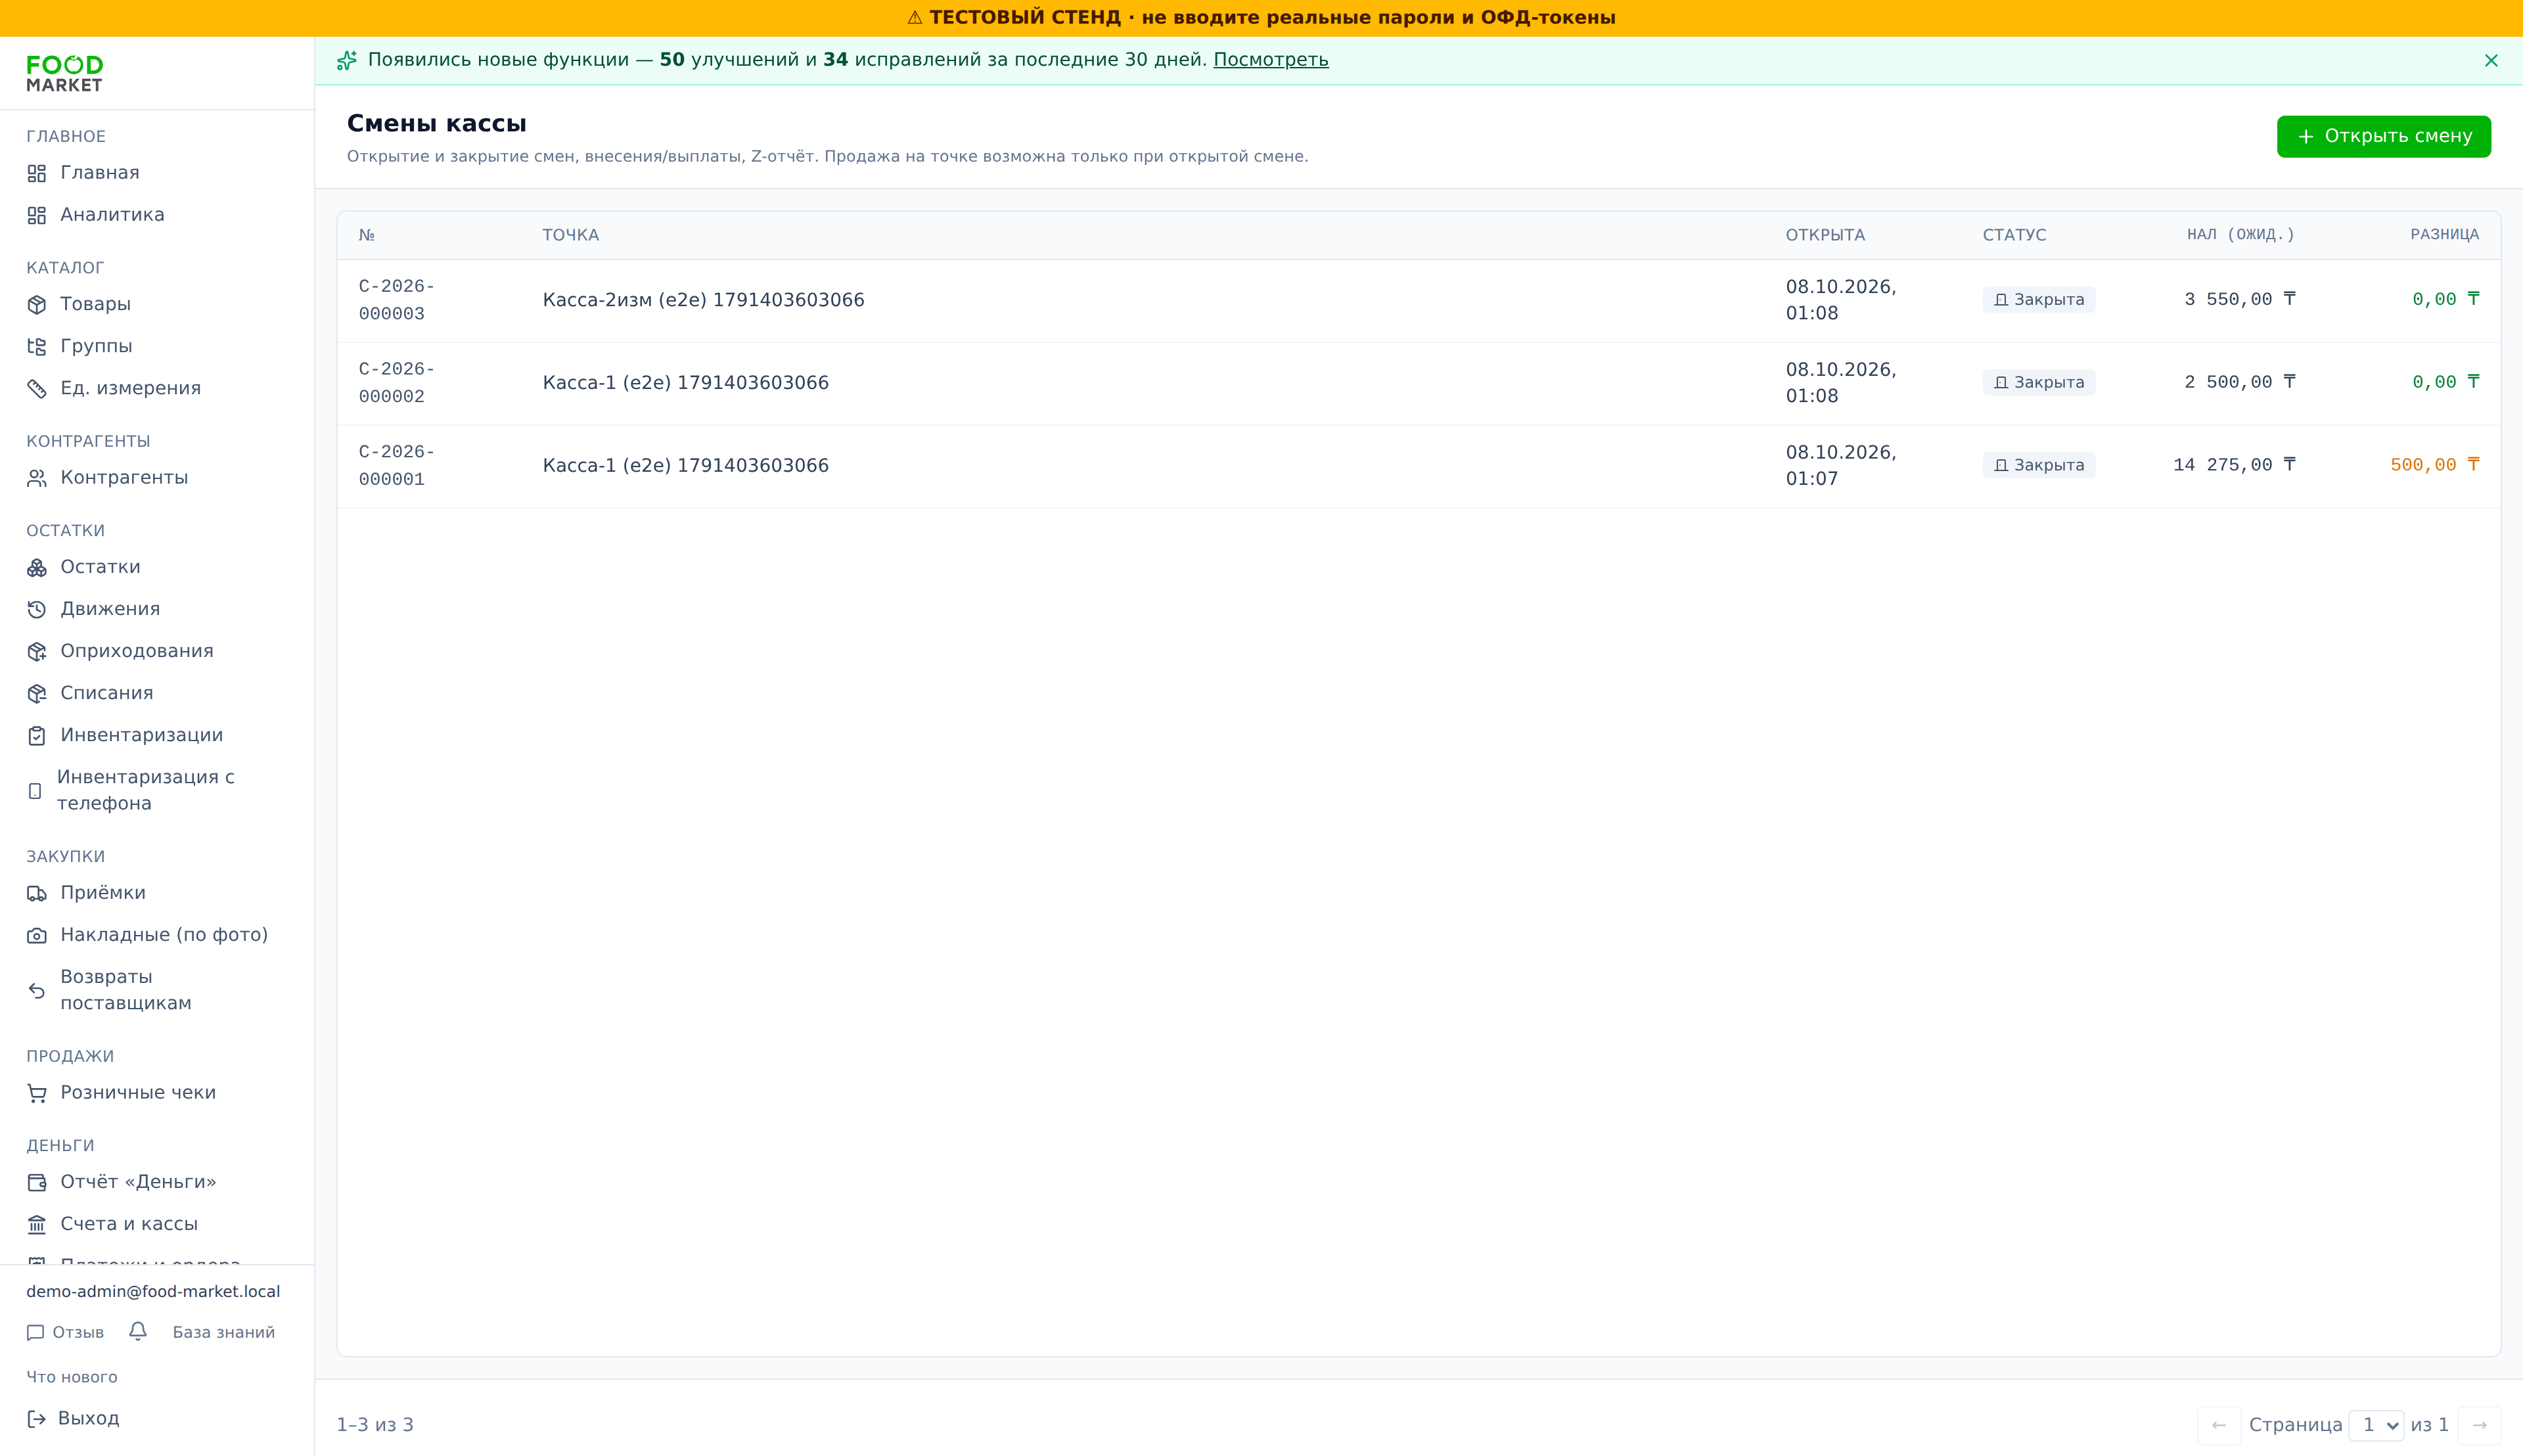
Task: Click the Счета и кассы bank icon
Action: pyautogui.click(x=37, y=1224)
